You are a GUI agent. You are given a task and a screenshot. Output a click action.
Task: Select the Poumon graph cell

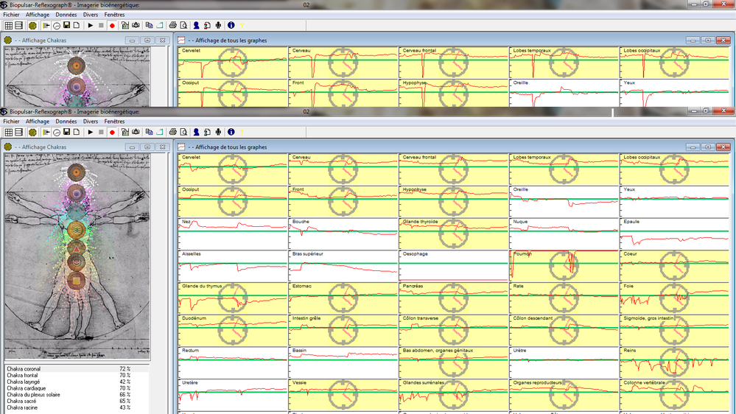pyautogui.click(x=564, y=265)
